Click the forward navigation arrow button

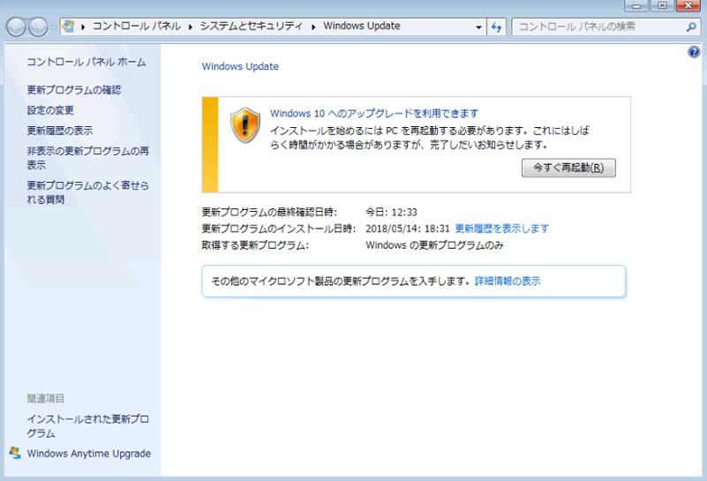38,27
